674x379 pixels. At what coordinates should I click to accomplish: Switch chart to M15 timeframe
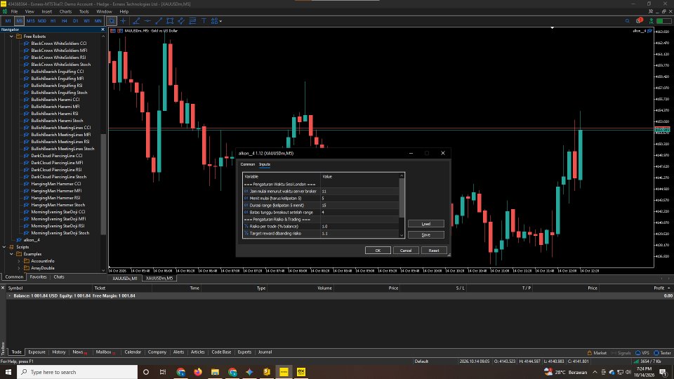30,20
